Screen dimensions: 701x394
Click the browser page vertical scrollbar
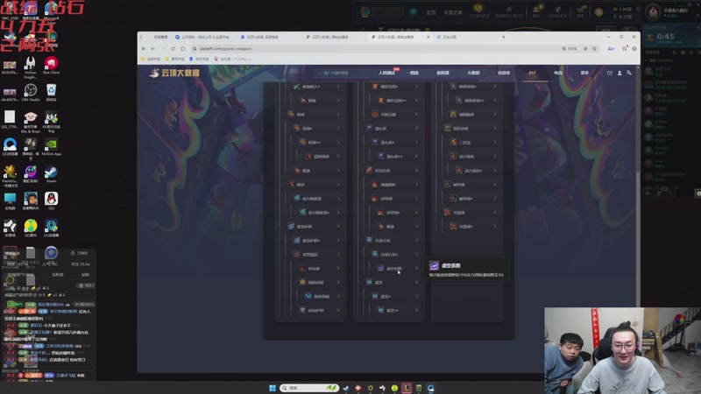coord(638,219)
